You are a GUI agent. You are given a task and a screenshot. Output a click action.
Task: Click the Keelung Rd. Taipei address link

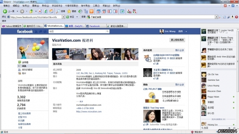point(102,73)
